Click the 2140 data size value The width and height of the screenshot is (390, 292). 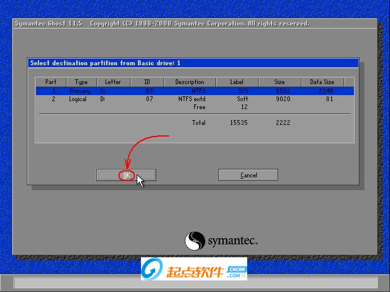(x=326, y=91)
